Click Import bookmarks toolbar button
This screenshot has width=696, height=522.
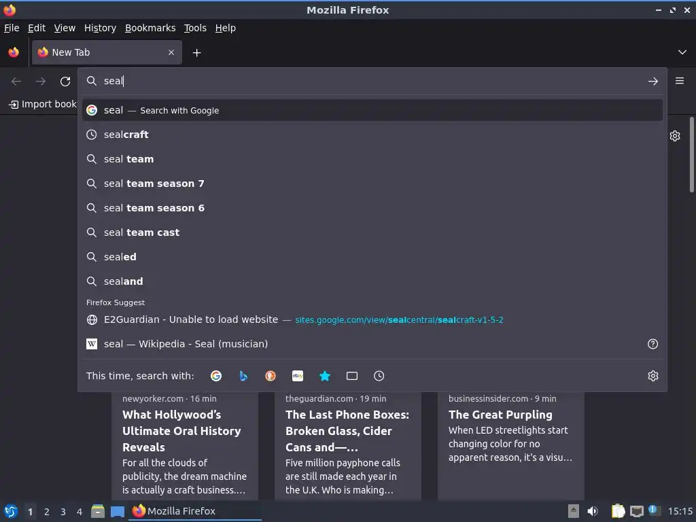43,104
